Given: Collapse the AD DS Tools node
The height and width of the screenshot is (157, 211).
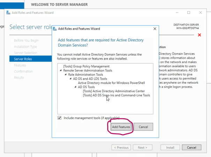Looking at the screenshot, I should tap(75, 87).
